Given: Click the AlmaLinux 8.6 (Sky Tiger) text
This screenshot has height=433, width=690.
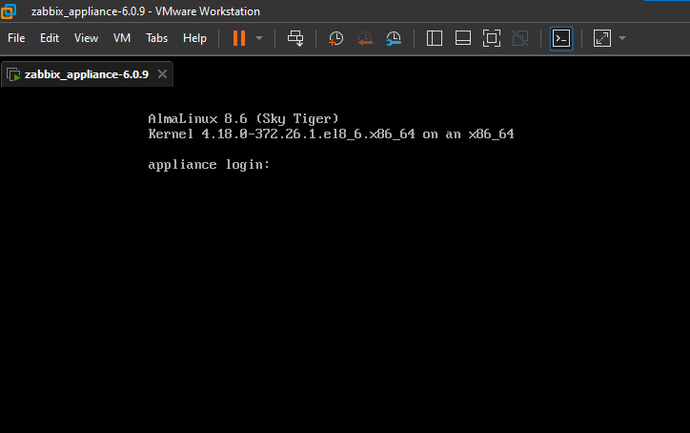Looking at the screenshot, I should [243, 118].
